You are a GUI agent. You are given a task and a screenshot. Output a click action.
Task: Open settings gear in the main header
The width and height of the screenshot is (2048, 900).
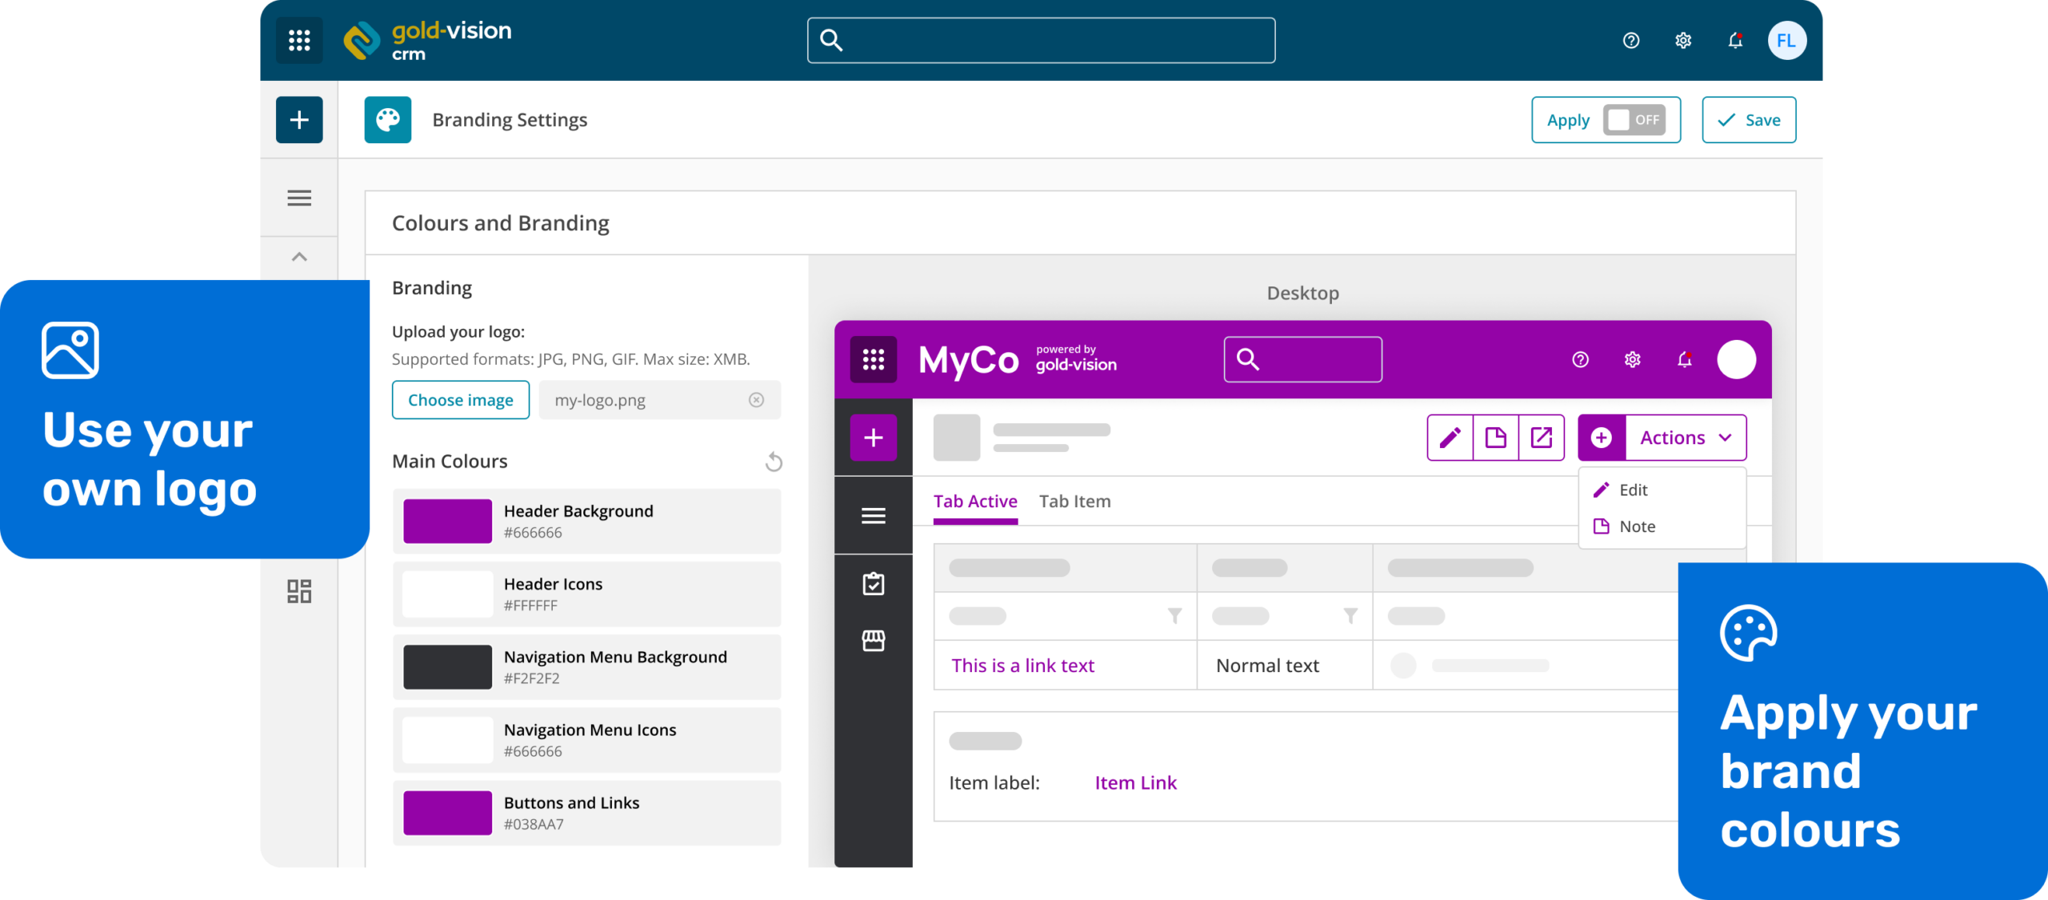tap(1683, 40)
